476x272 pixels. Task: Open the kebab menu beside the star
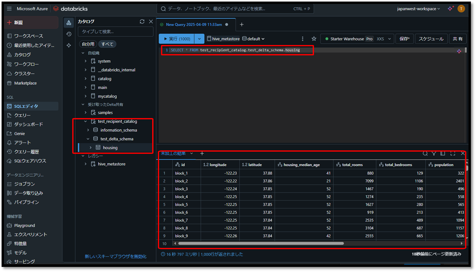tap(303, 39)
